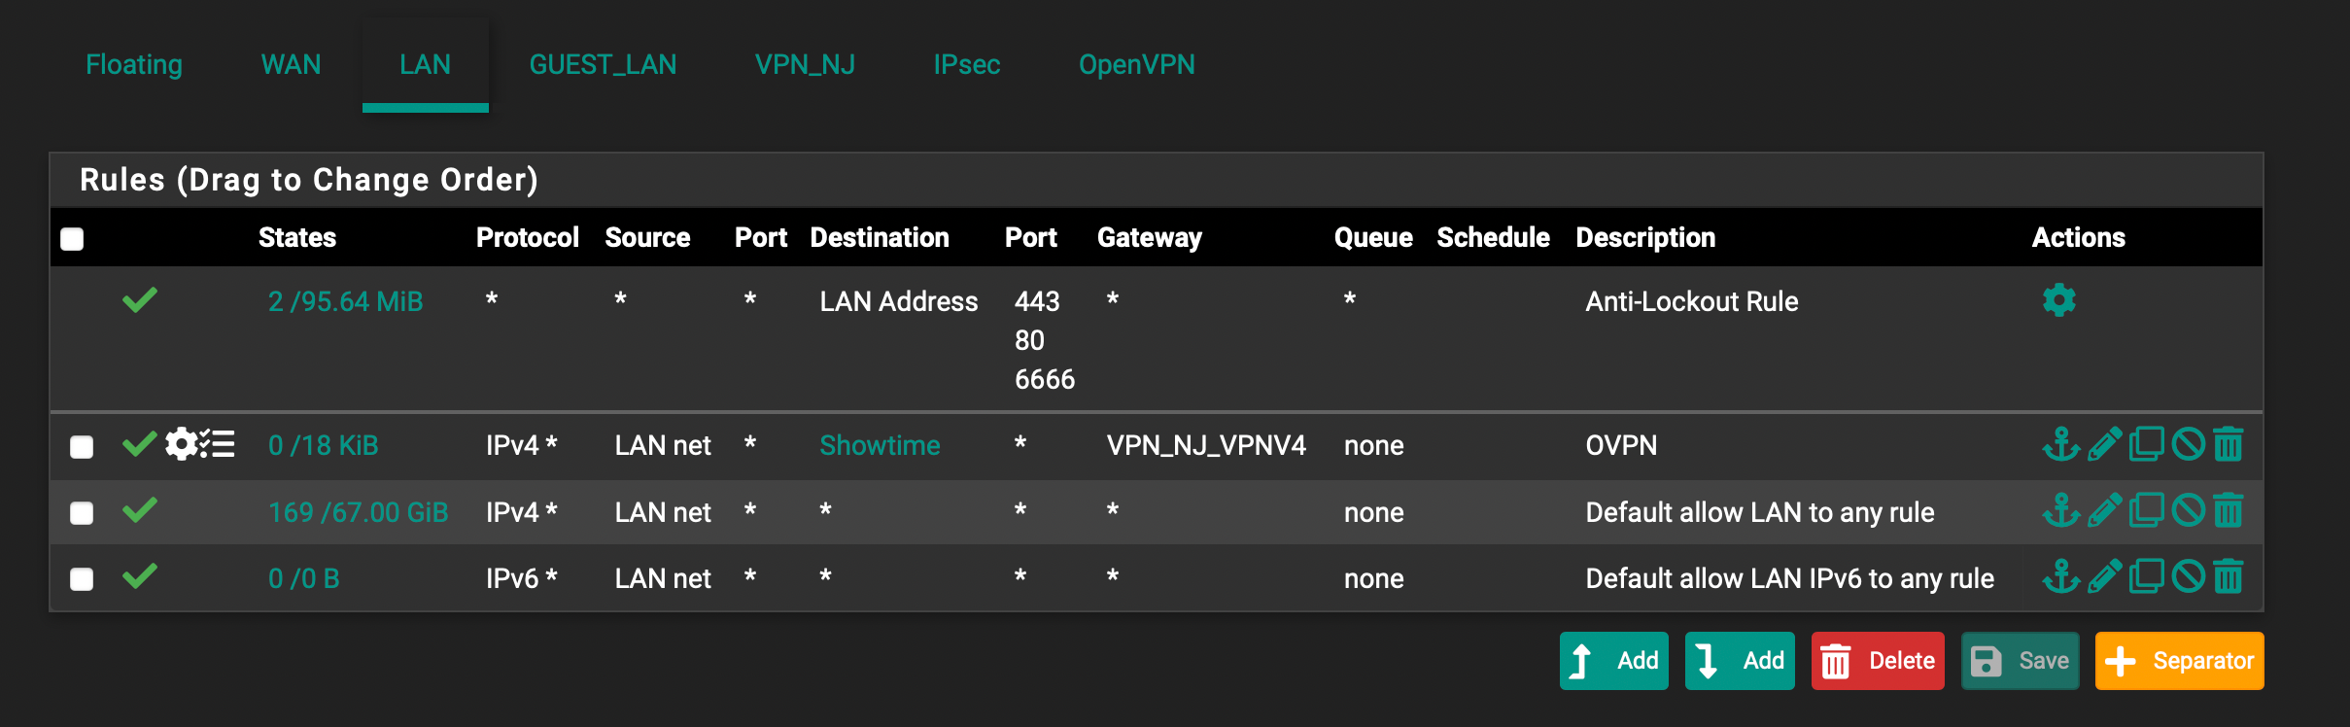Check the OVPN rule checkbox

[x=82, y=447]
